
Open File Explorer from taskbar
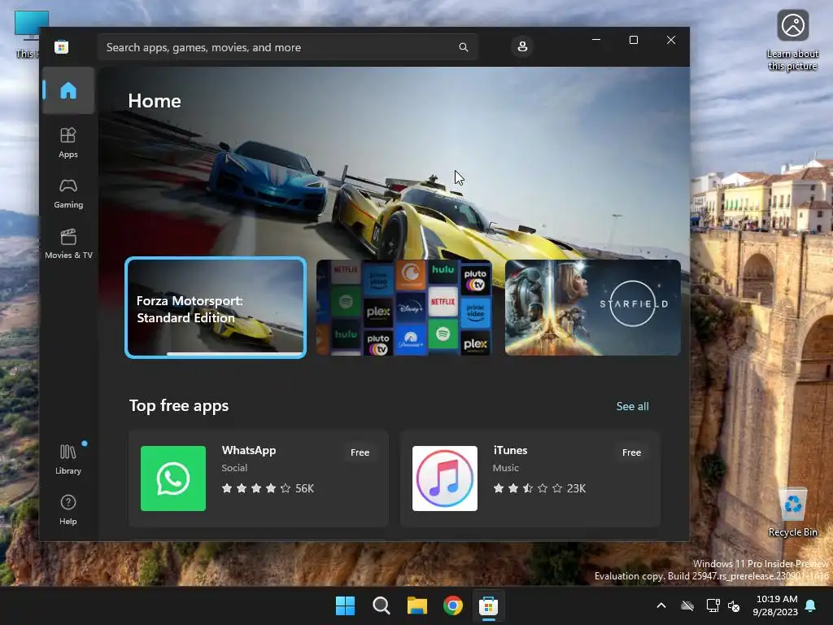tap(417, 605)
